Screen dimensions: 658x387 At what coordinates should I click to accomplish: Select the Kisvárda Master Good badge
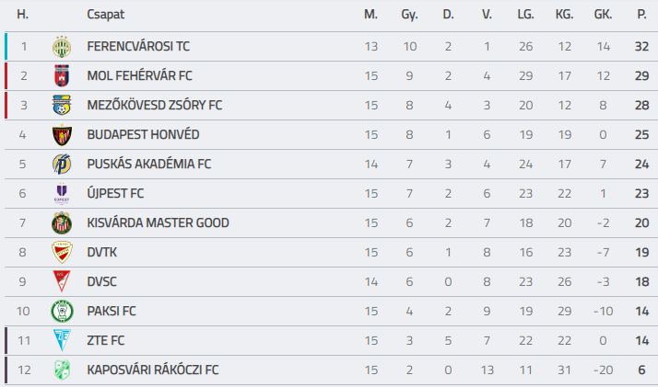coord(62,223)
